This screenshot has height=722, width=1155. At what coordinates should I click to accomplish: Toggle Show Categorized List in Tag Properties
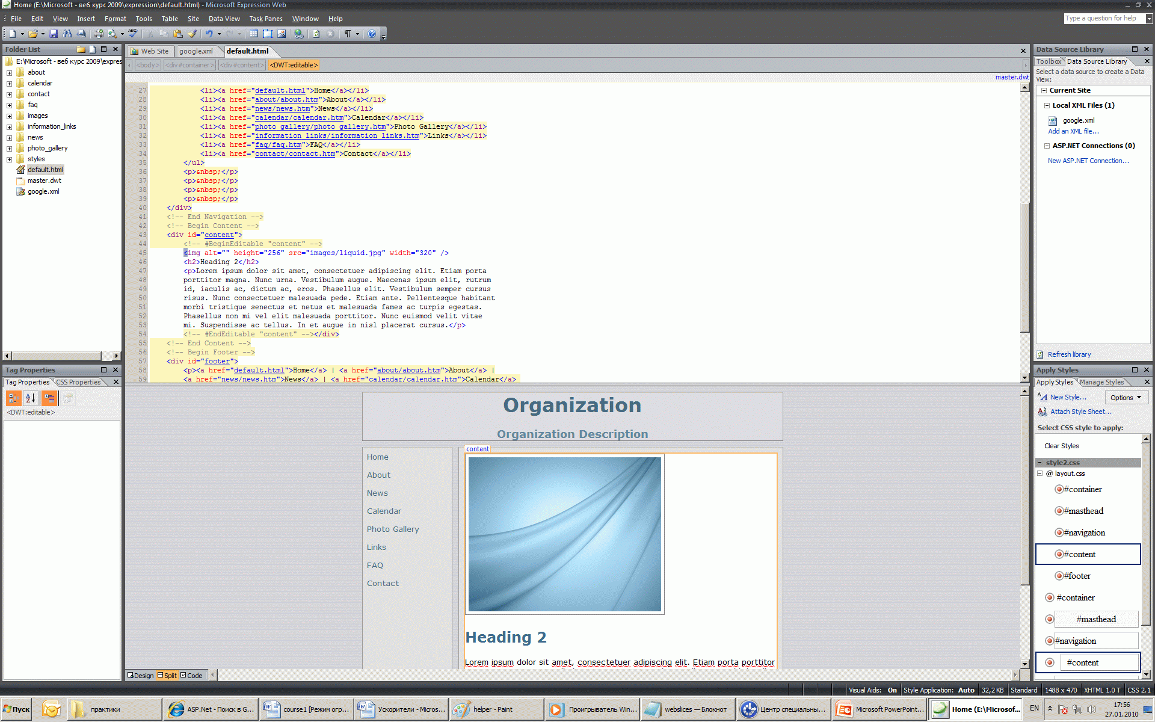pyautogui.click(x=13, y=398)
